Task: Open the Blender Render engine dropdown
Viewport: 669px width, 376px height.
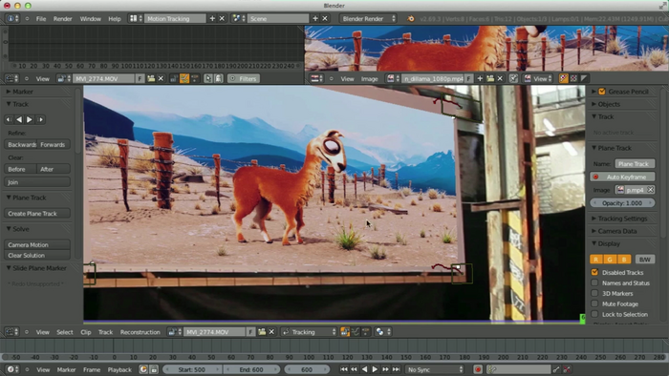Action: (368, 18)
